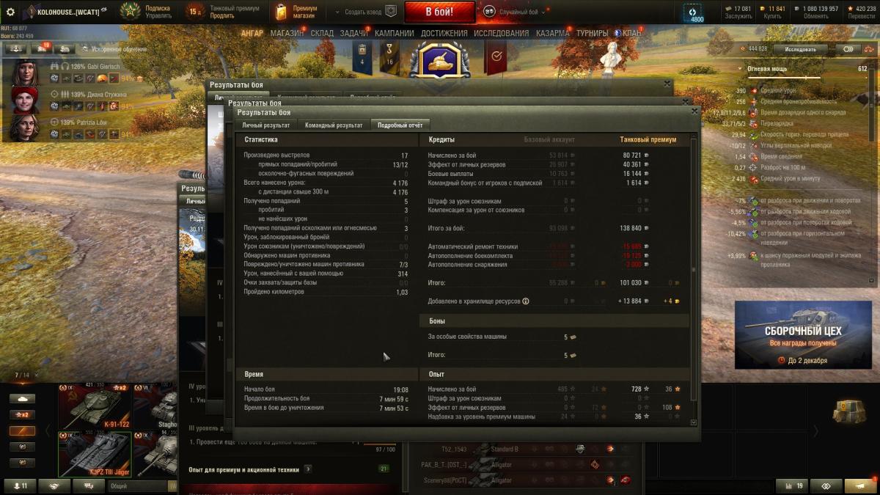Screen dimensions: 880x495
Task: Select the Подробный отчёт tab
Action: pyautogui.click(x=400, y=125)
